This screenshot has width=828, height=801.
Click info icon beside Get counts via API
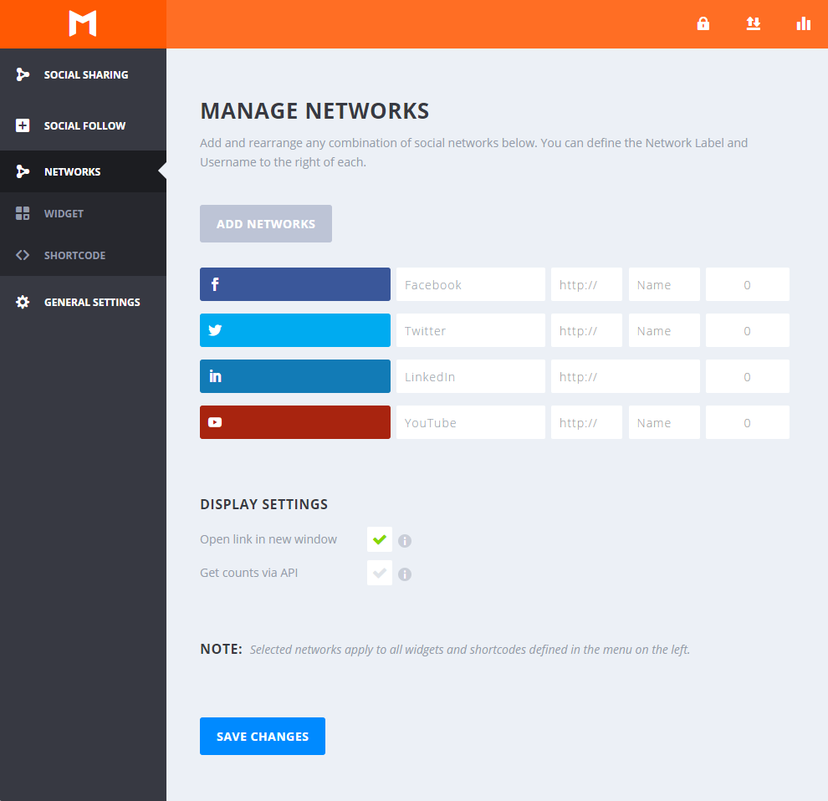[405, 574]
